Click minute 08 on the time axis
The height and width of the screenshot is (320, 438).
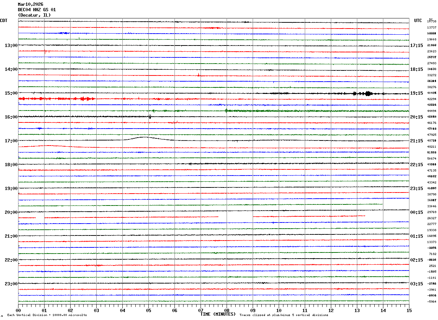click(227, 310)
